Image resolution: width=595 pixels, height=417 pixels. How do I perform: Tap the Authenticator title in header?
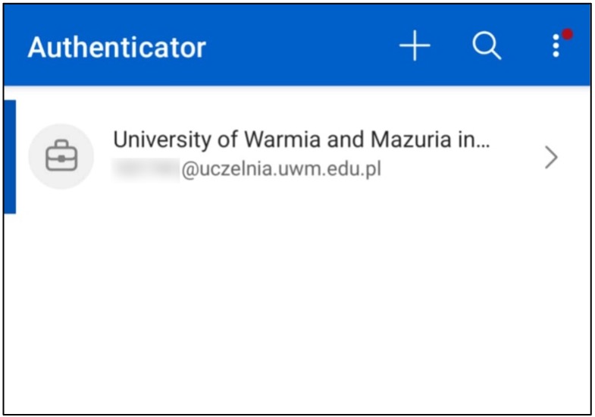click(117, 48)
